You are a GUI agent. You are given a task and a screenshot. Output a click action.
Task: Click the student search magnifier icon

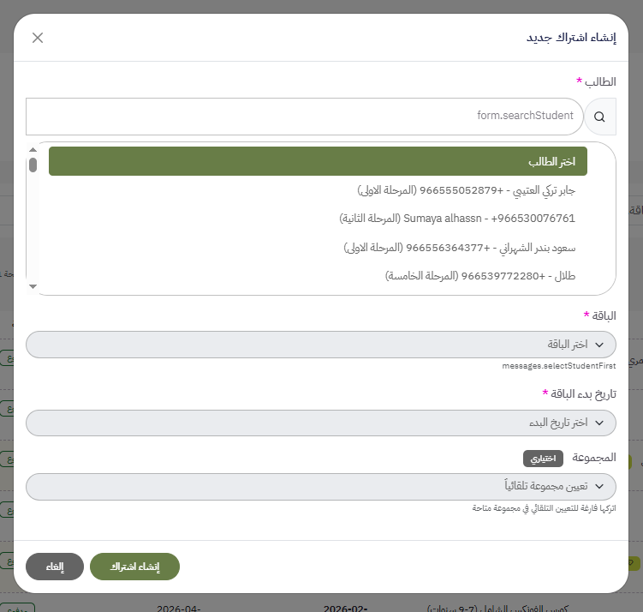[599, 117]
